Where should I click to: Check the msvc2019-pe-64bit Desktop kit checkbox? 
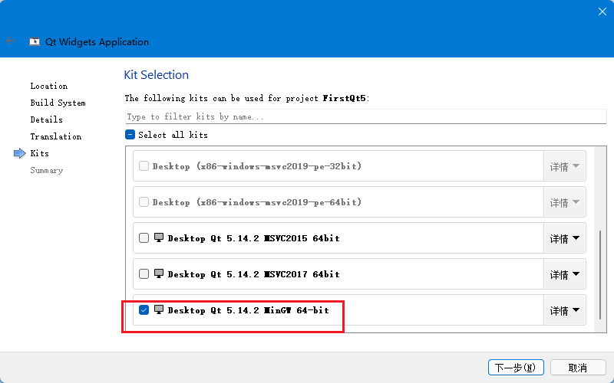(x=144, y=202)
